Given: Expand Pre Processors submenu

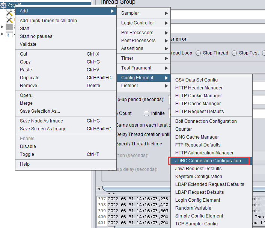Looking at the screenshot, I should (143, 32).
